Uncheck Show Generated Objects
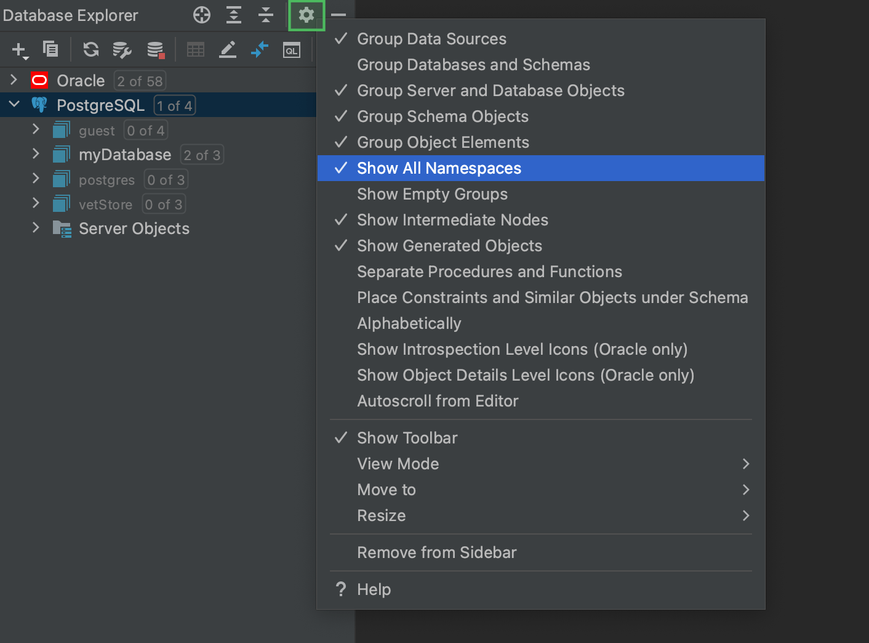869x643 pixels. point(449,246)
